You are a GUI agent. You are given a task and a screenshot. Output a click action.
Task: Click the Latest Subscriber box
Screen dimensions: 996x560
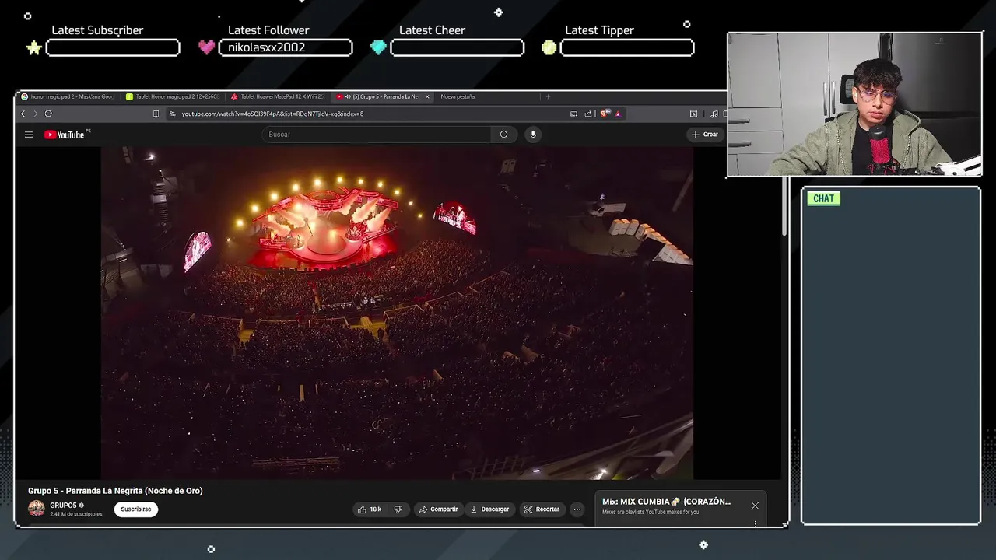113,48
